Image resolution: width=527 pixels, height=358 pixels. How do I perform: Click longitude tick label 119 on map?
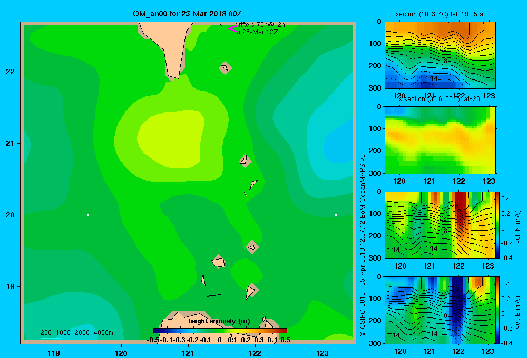[x=54, y=353]
